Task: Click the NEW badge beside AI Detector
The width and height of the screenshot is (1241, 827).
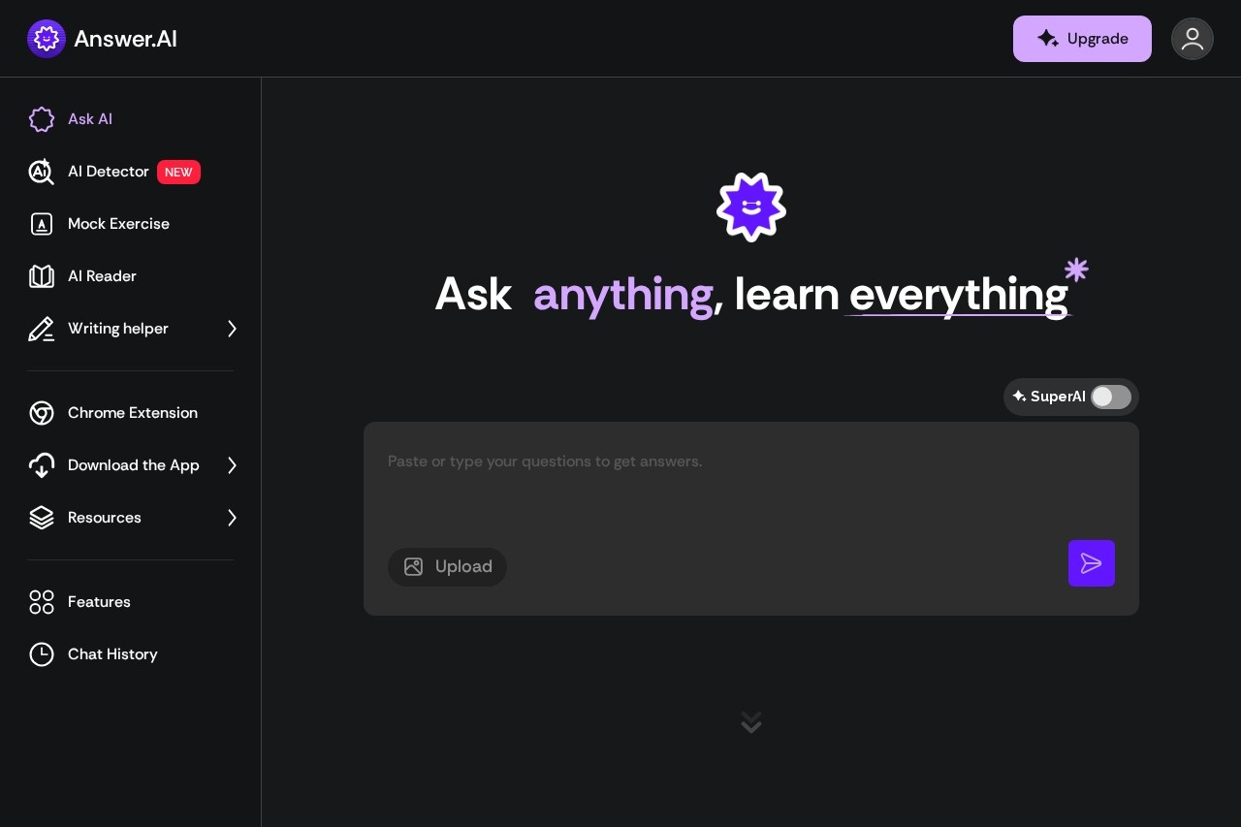Action: 178,172
